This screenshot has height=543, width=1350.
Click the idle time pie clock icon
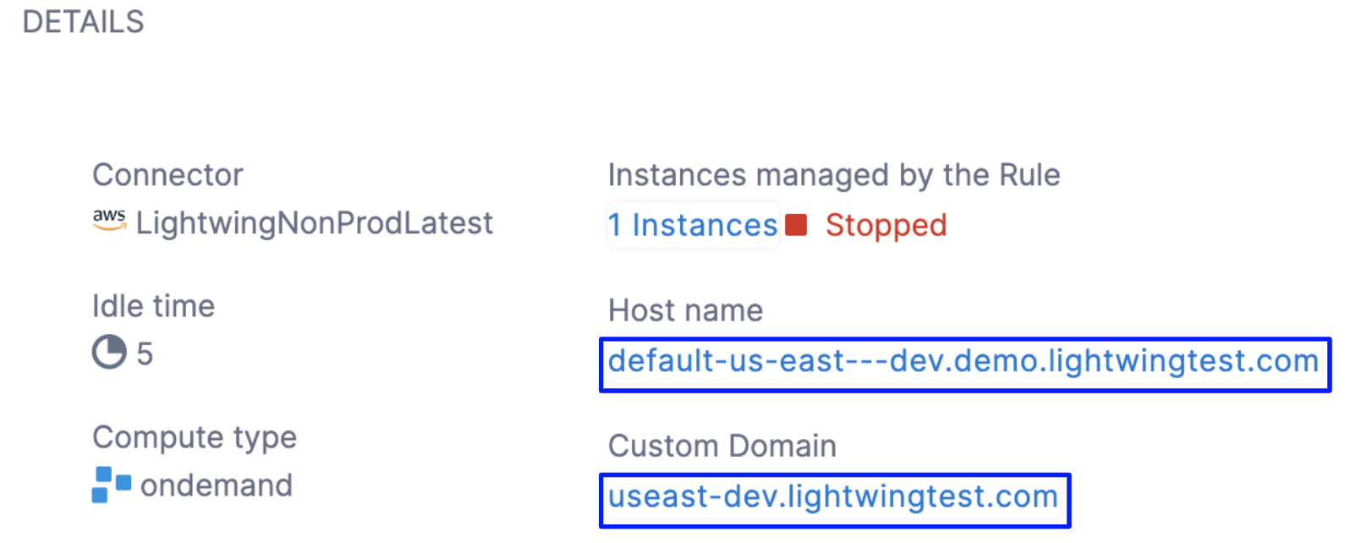[x=109, y=352]
